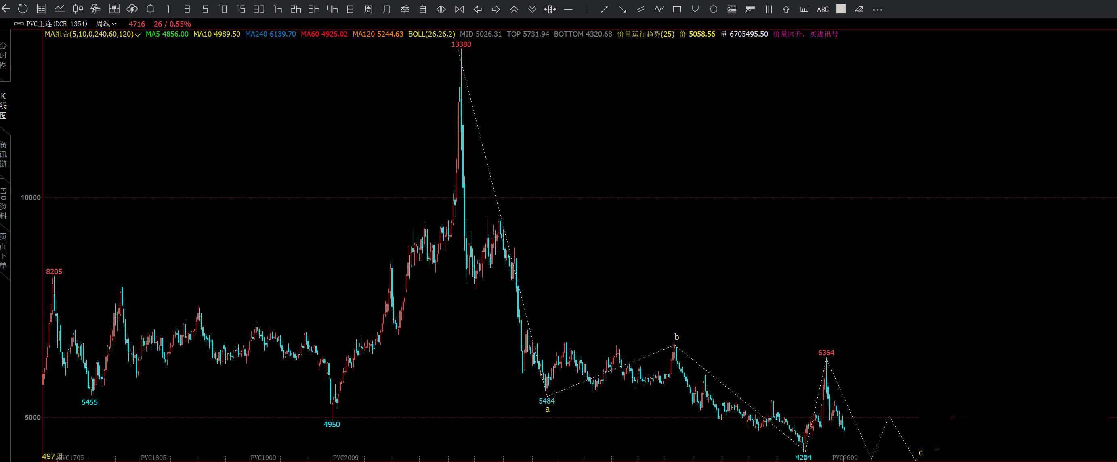This screenshot has height=462, width=1117.
Task: Open the price alert bell icon
Action: [151, 9]
